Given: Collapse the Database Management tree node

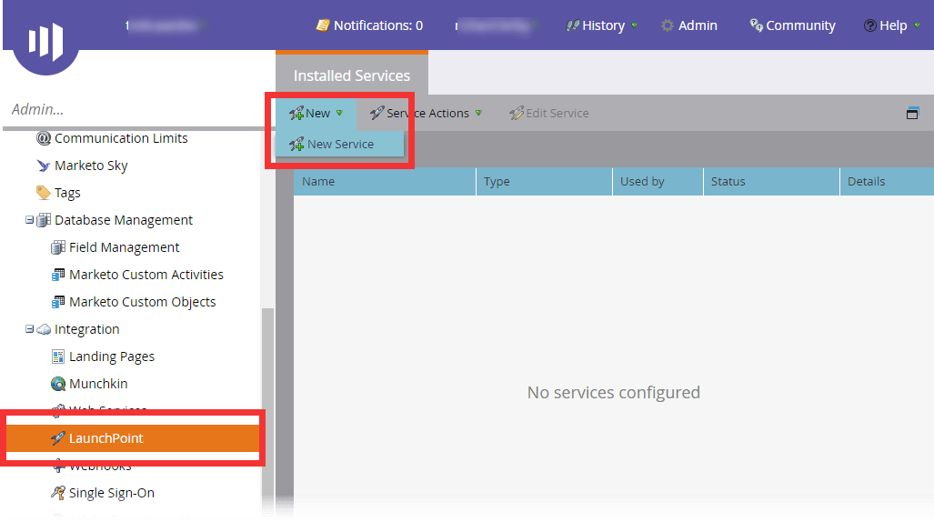Looking at the screenshot, I should 29,220.
